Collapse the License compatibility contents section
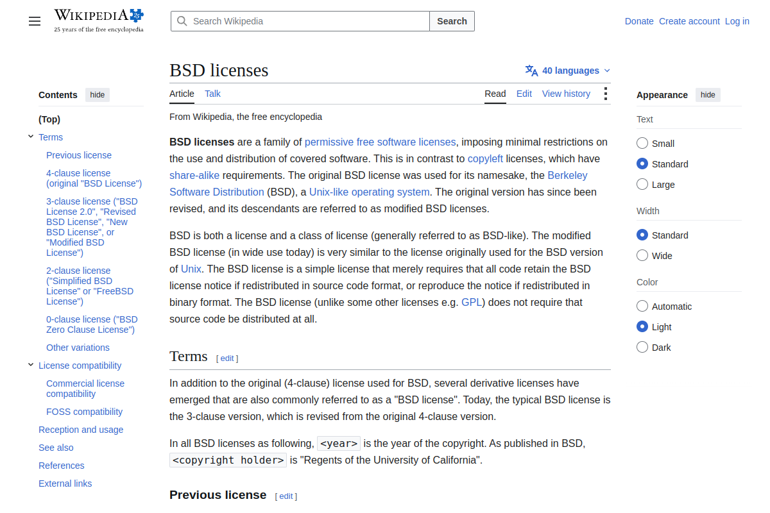The height and width of the screenshot is (513, 770). coord(31,365)
